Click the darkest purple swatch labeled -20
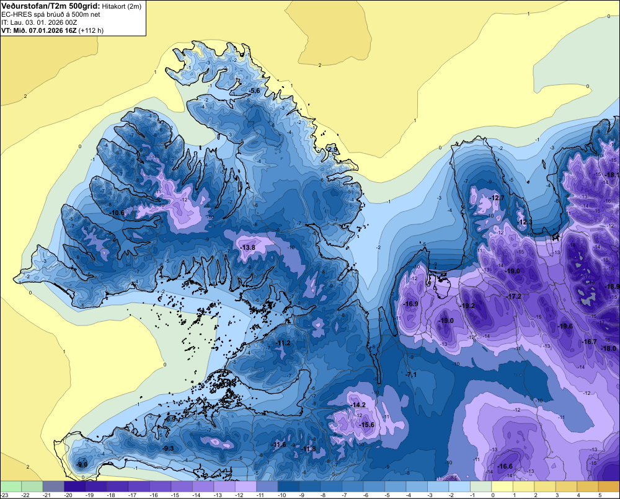The height and width of the screenshot is (499, 620). [x=75, y=486]
